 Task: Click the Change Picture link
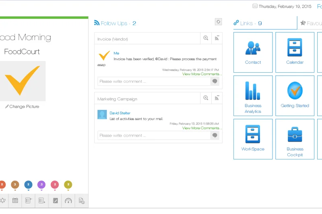[22, 107]
